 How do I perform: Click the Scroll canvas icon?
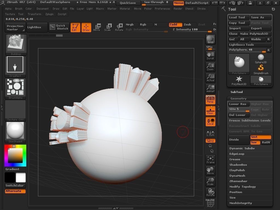(x=210, y=56)
